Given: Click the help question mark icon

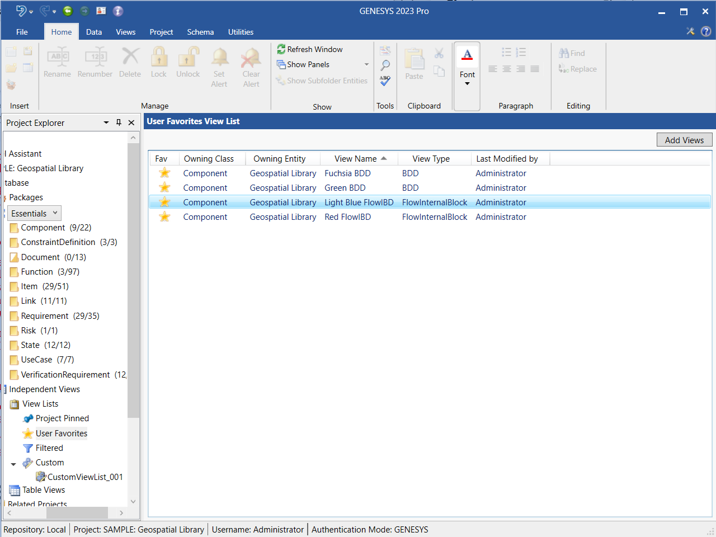Looking at the screenshot, I should [x=706, y=31].
